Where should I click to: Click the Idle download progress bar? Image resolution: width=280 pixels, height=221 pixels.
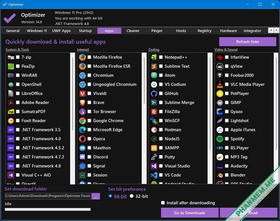[x=48, y=209]
